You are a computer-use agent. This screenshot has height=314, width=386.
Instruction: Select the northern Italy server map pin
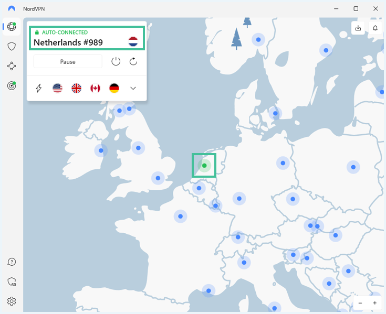[x=244, y=263]
